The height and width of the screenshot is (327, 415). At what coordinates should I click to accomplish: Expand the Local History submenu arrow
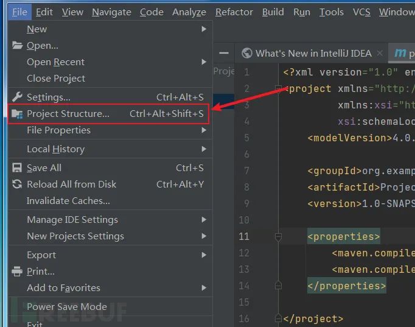[204, 149]
